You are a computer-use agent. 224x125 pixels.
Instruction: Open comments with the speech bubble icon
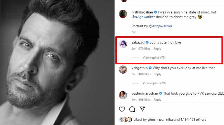(x=132, y=109)
